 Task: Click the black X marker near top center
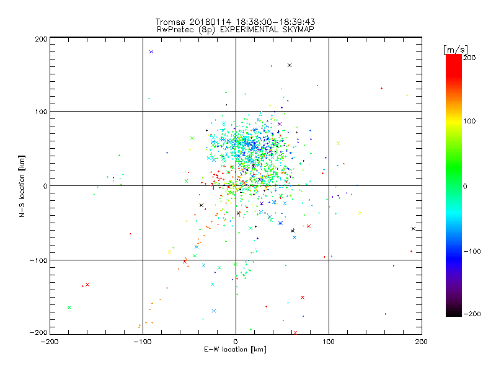[290, 65]
